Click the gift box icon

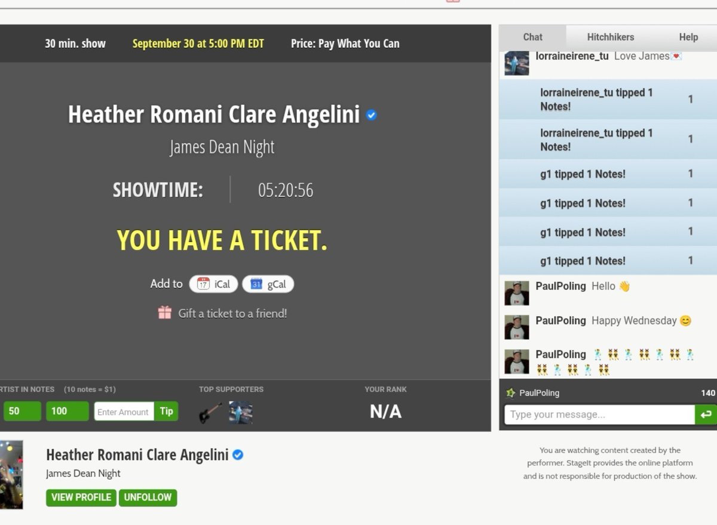tap(165, 313)
